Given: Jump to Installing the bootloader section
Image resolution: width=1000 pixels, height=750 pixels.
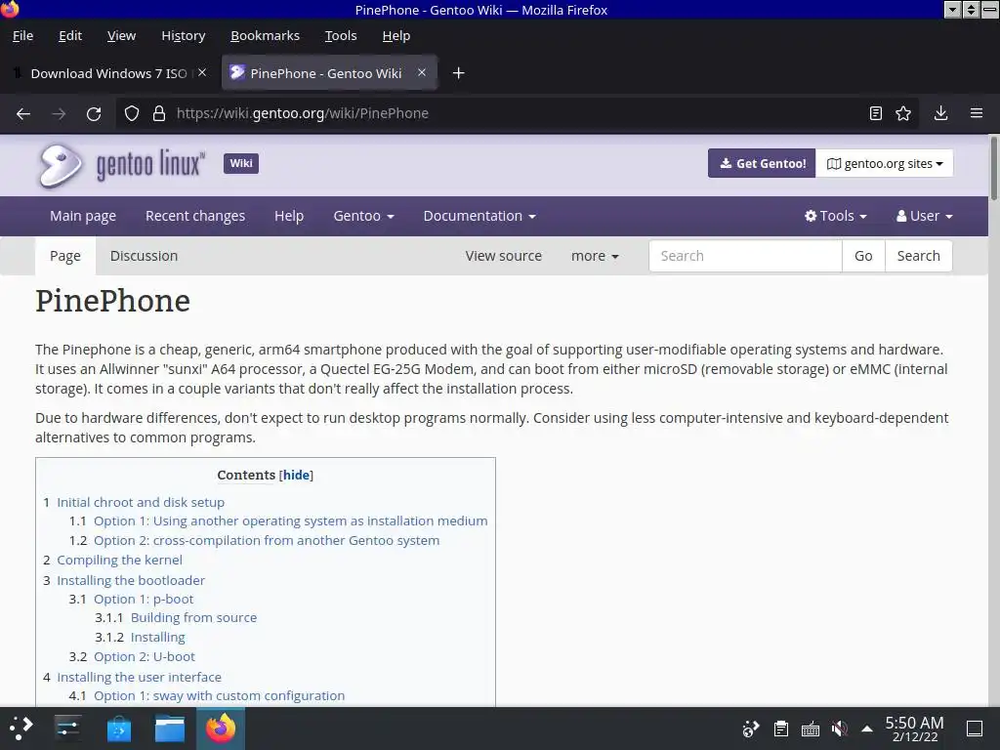Looking at the screenshot, I should click(x=131, y=580).
